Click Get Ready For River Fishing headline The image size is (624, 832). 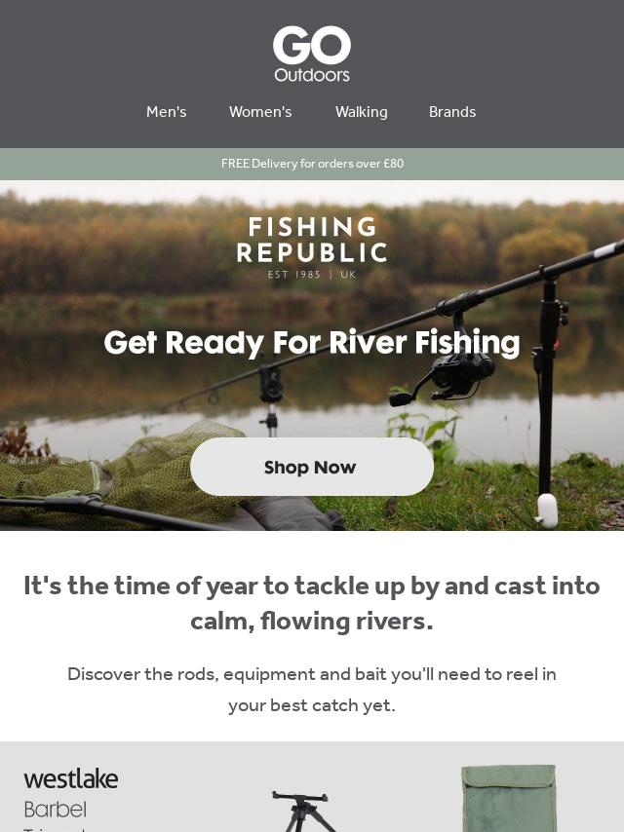(x=312, y=343)
